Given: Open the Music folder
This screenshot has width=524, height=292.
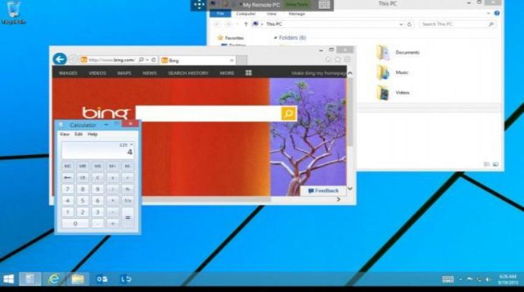Looking at the screenshot, I should click(392, 72).
